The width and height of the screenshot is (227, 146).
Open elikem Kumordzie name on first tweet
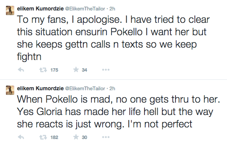point(40,9)
